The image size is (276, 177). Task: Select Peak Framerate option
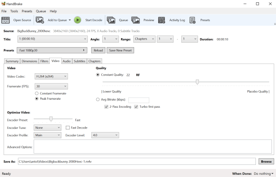tap(37, 99)
